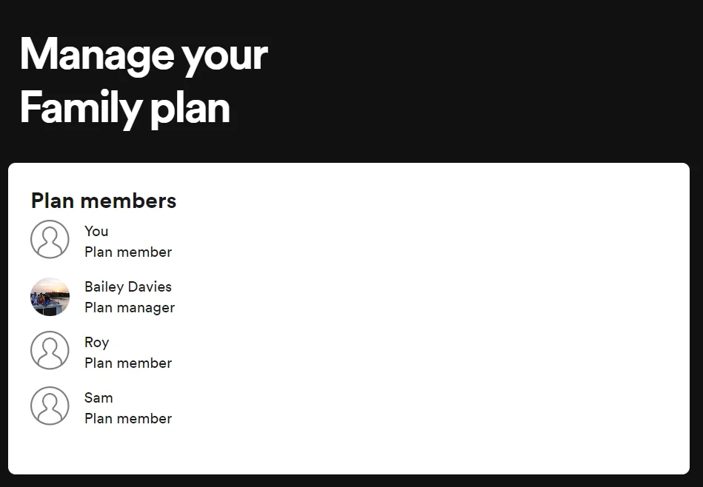Image resolution: width=703 pixels, height=487 pixels.
Task: Select the Roy member name
Action: click(x=96, y=343)
